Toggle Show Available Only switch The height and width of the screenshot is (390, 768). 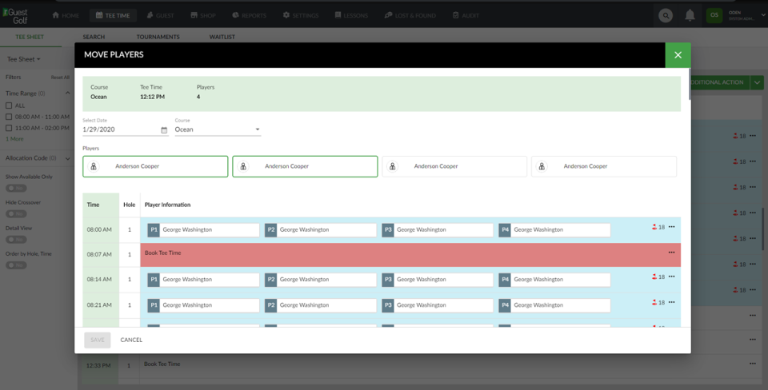click(x=16, y=189)
